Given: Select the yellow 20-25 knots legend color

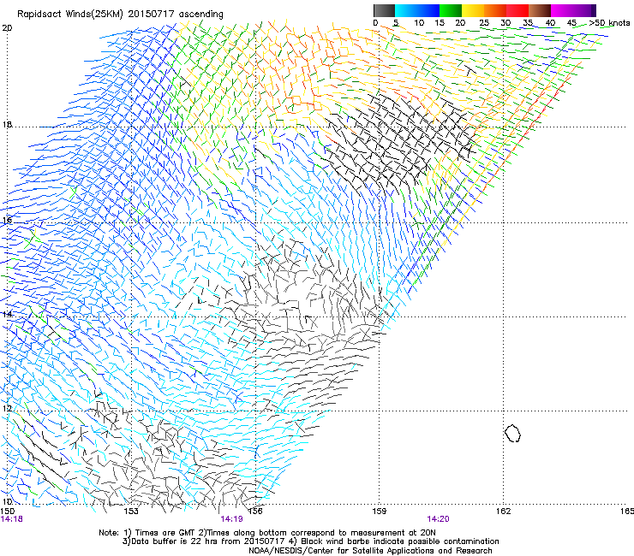Looking at the screenshot, I should tap(473, 10).
